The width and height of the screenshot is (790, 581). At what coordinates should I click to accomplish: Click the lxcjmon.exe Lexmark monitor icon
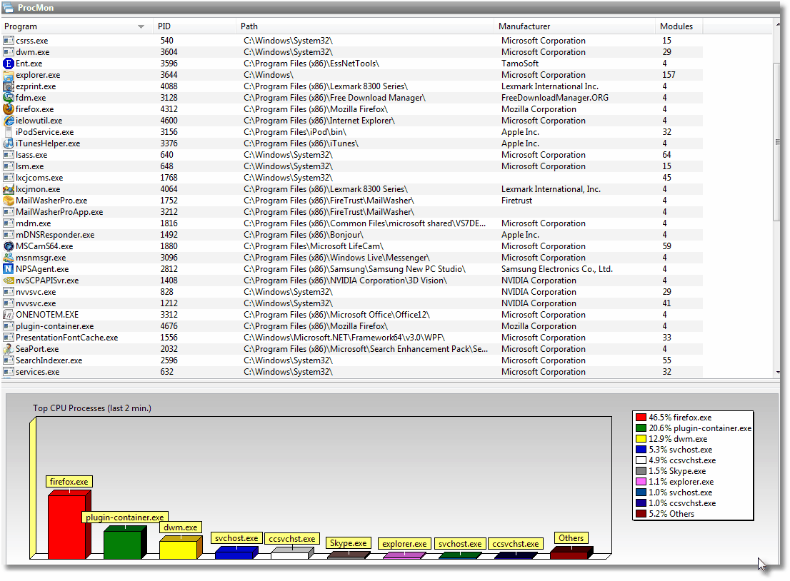point(8,189)
